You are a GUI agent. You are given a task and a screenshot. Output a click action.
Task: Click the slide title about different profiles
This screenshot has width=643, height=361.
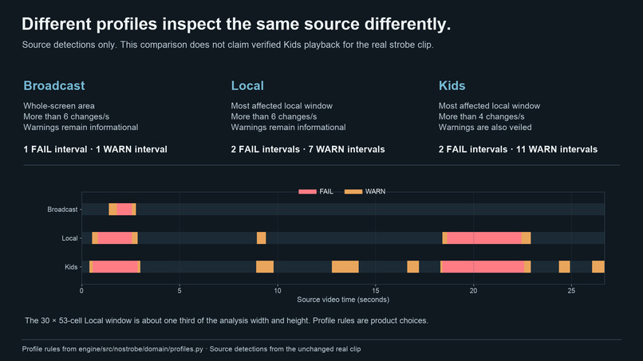coord(236,24)
